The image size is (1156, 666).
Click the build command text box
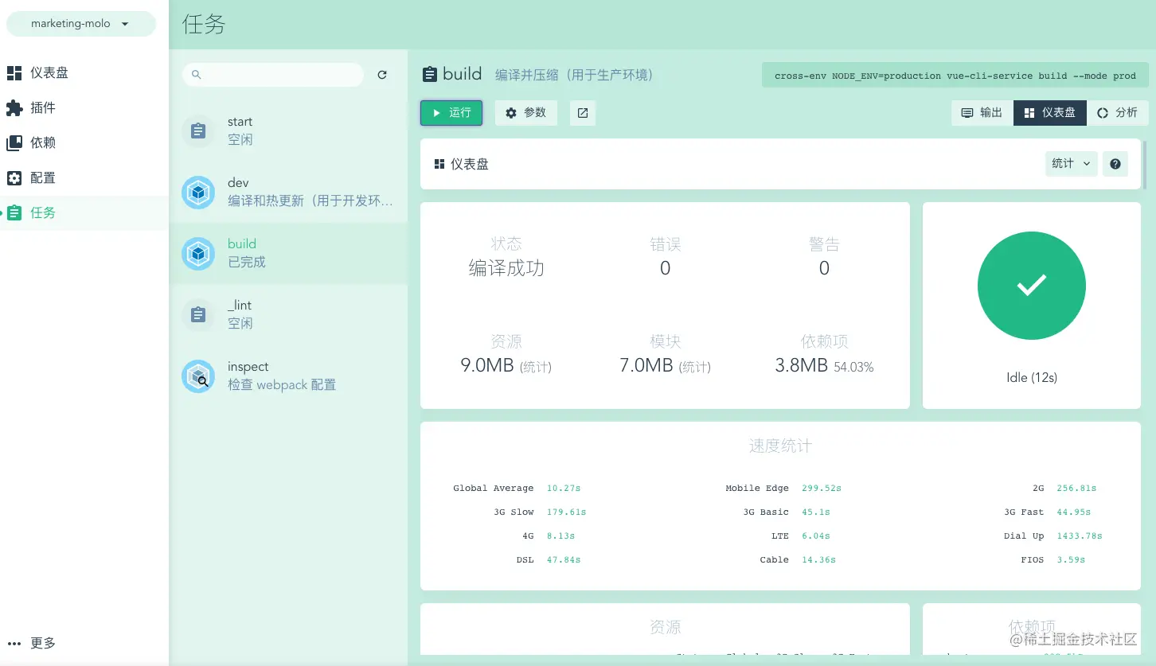click(955, 76)
